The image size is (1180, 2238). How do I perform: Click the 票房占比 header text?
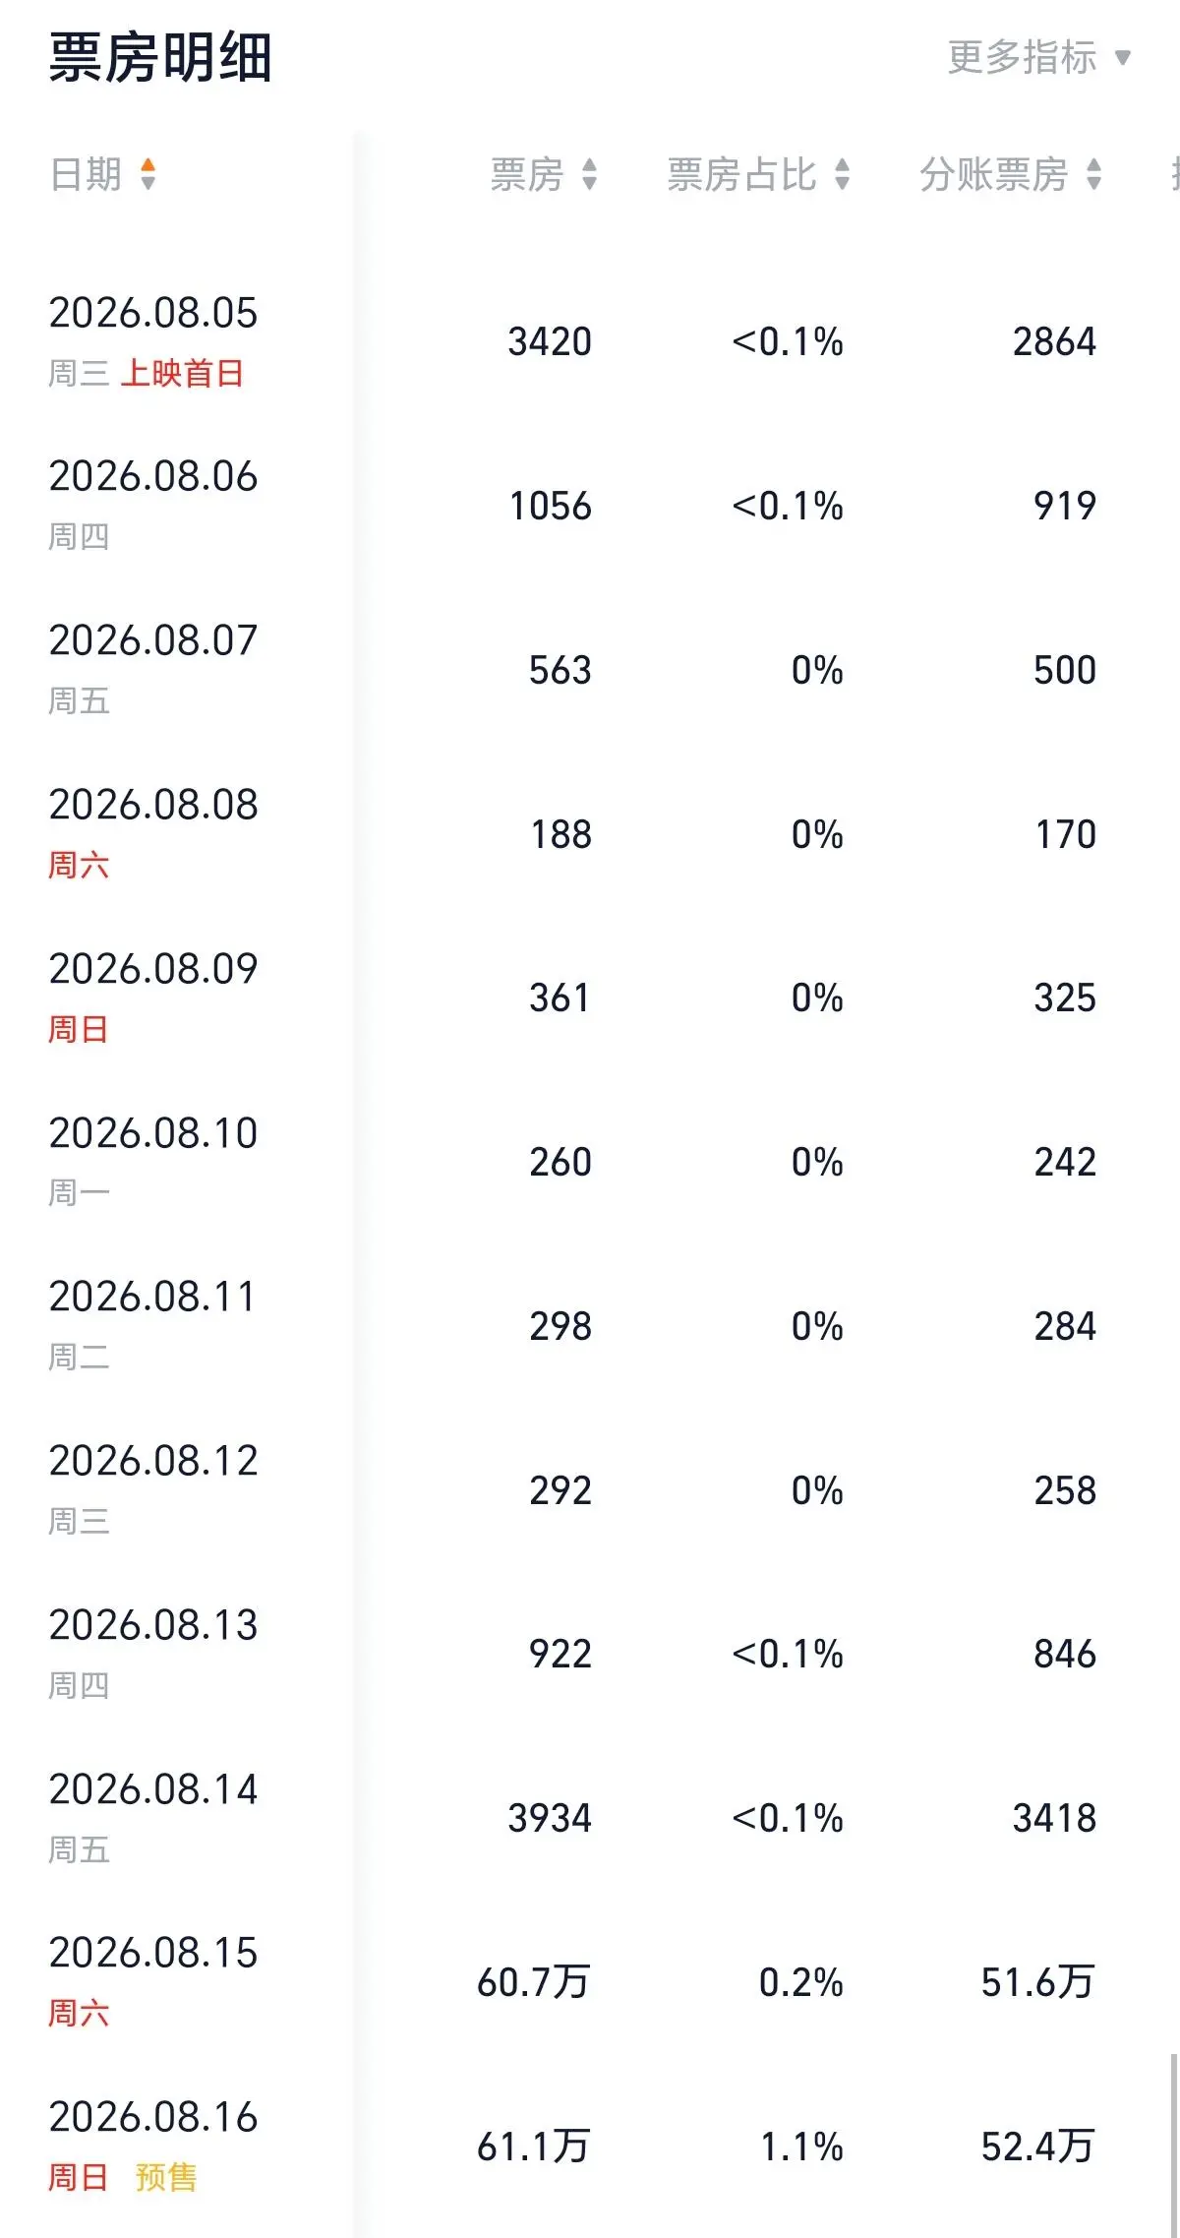click(x=741, y=174)
